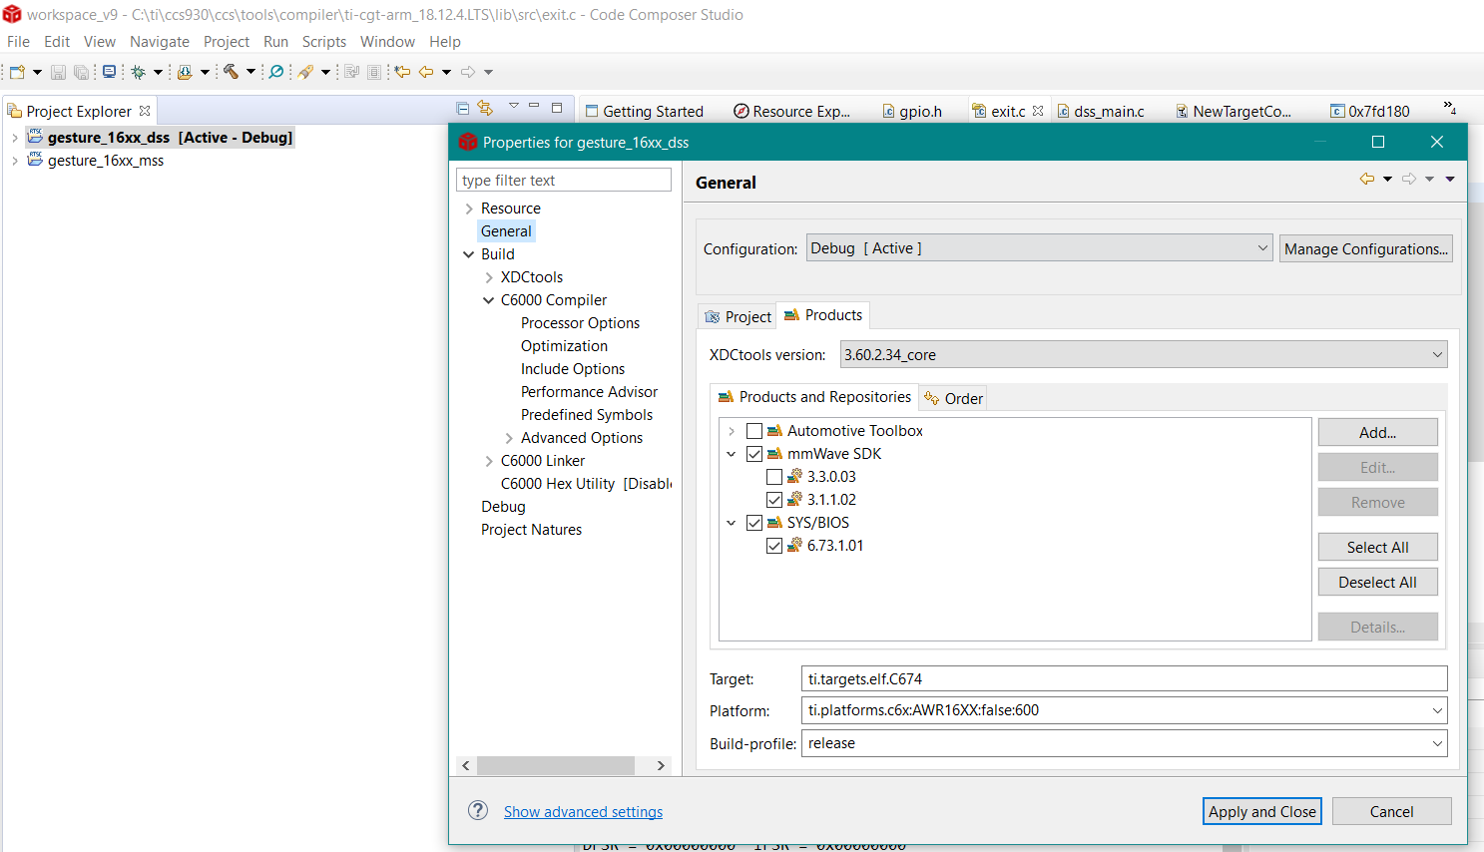The image size is (1484, 852).
Task: Click the main toolbar Forward arrow
Action: click(x=468, y=72)
